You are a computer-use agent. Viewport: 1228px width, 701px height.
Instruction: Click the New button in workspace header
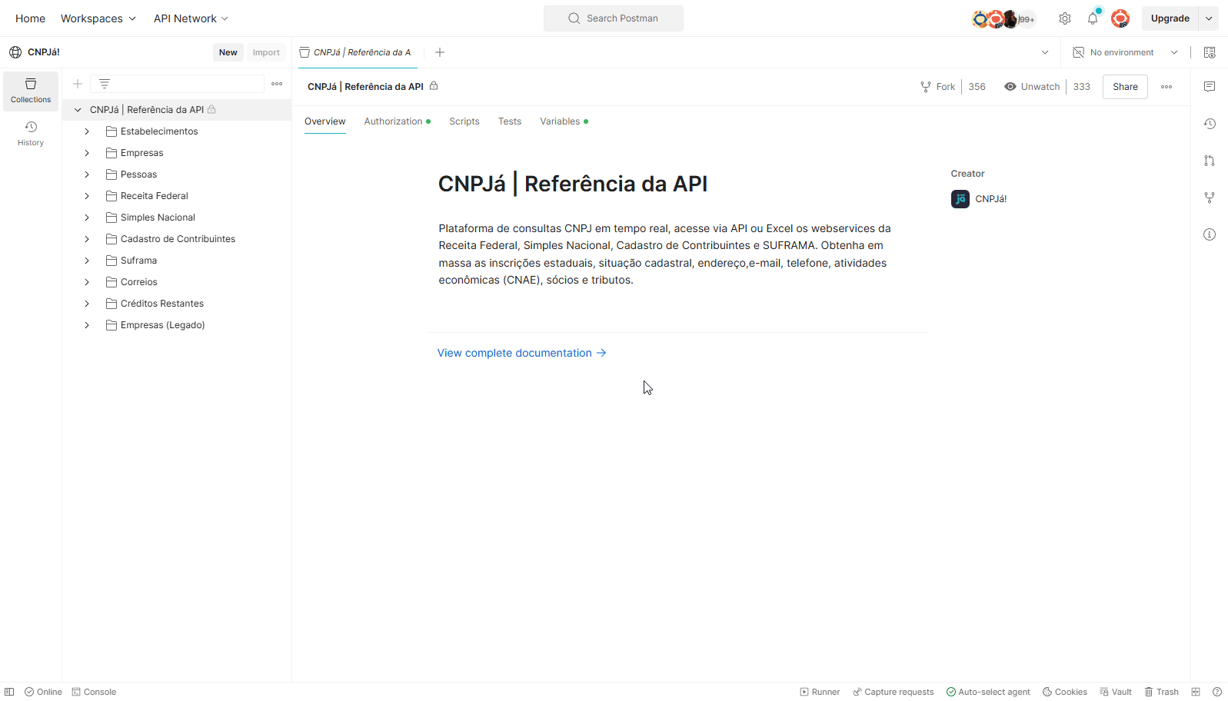click(228, 52)
